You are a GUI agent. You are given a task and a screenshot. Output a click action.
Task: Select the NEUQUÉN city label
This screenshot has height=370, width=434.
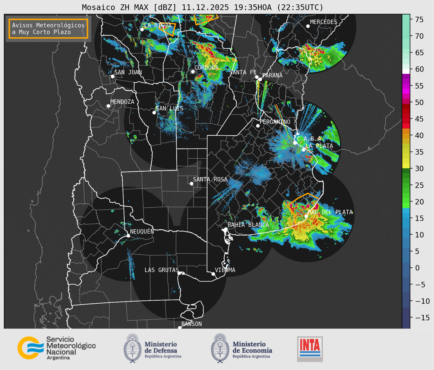pos(142,231)
